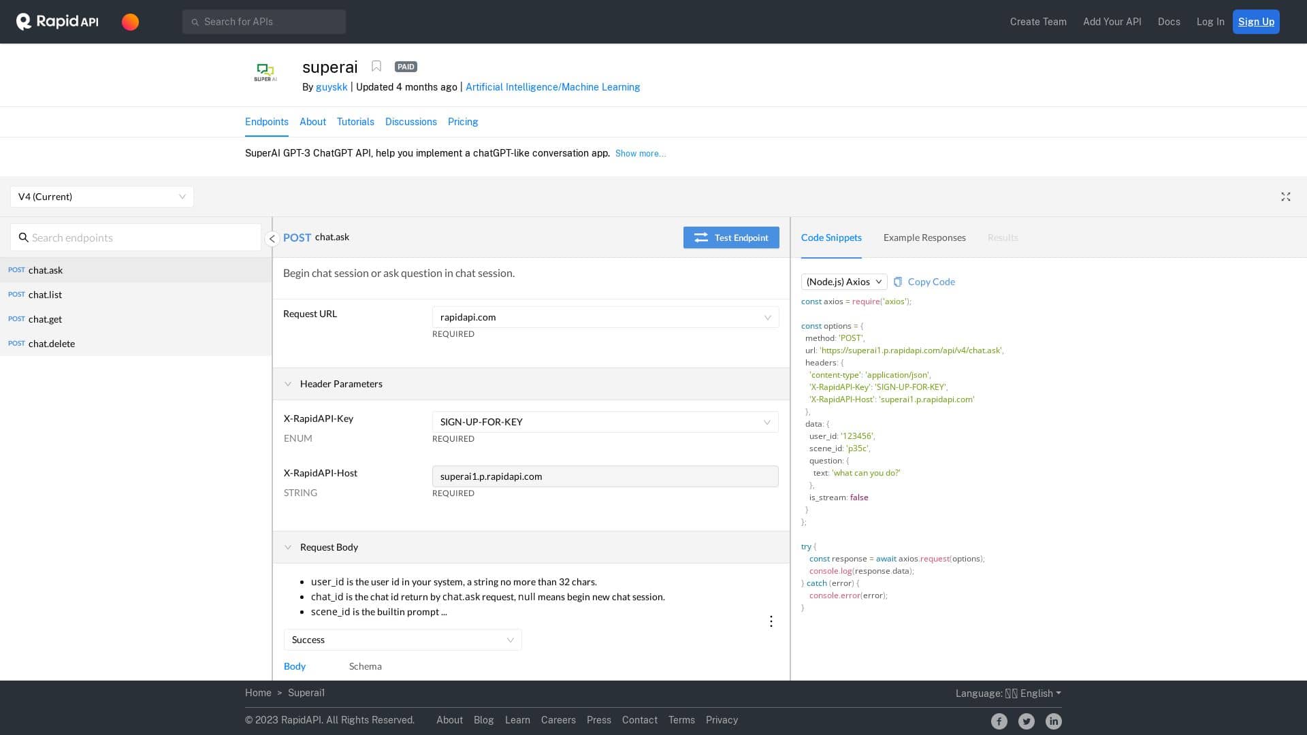Collapse the Request Body section
Image resolution: width=1307 pixels, height=735 pixels.
pyautogui.click(x=288, y=547)
